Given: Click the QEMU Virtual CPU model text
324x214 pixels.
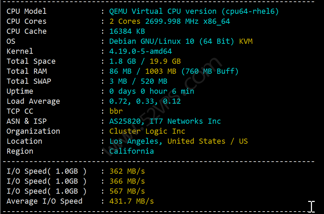Looking at the screenshot, I should point(194,11).
